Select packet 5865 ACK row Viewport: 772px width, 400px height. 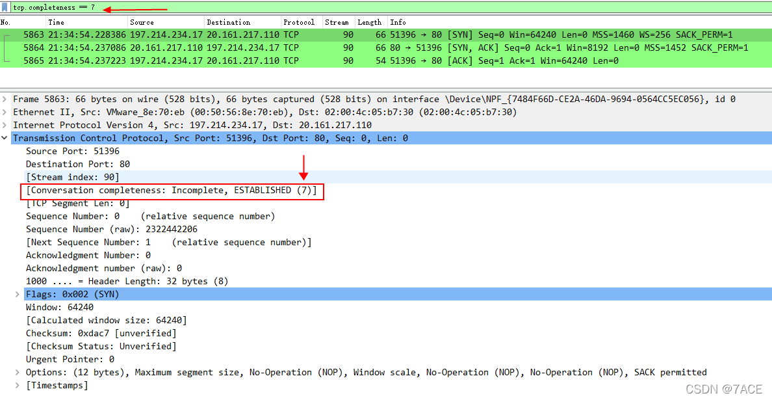386,60
